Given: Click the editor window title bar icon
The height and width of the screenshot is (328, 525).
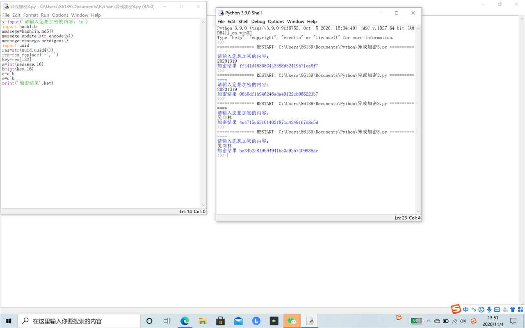Looking at the screenshot, I should click(x=6, y=7).
